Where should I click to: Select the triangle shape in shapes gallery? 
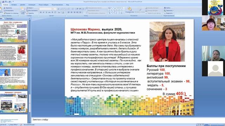click(x=109, y=10)
